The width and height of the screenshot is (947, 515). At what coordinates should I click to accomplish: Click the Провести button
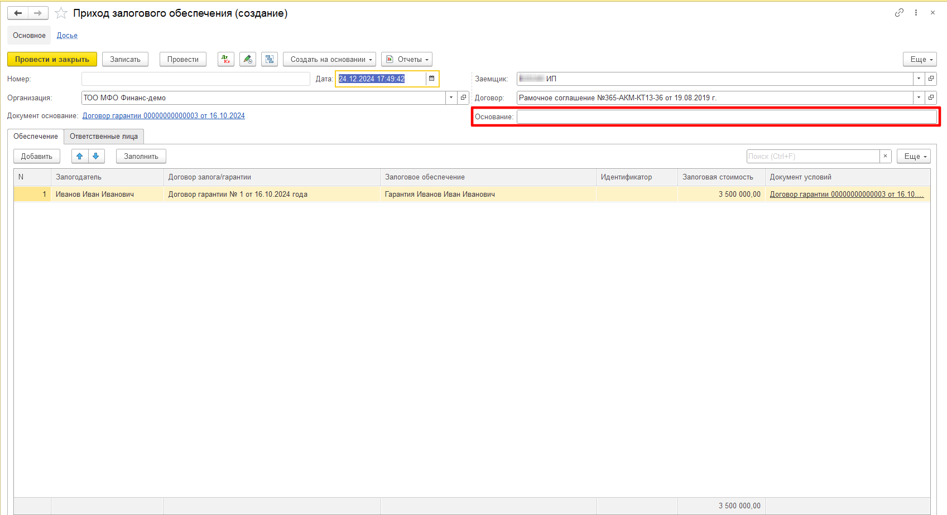click(x=183, y=59)
